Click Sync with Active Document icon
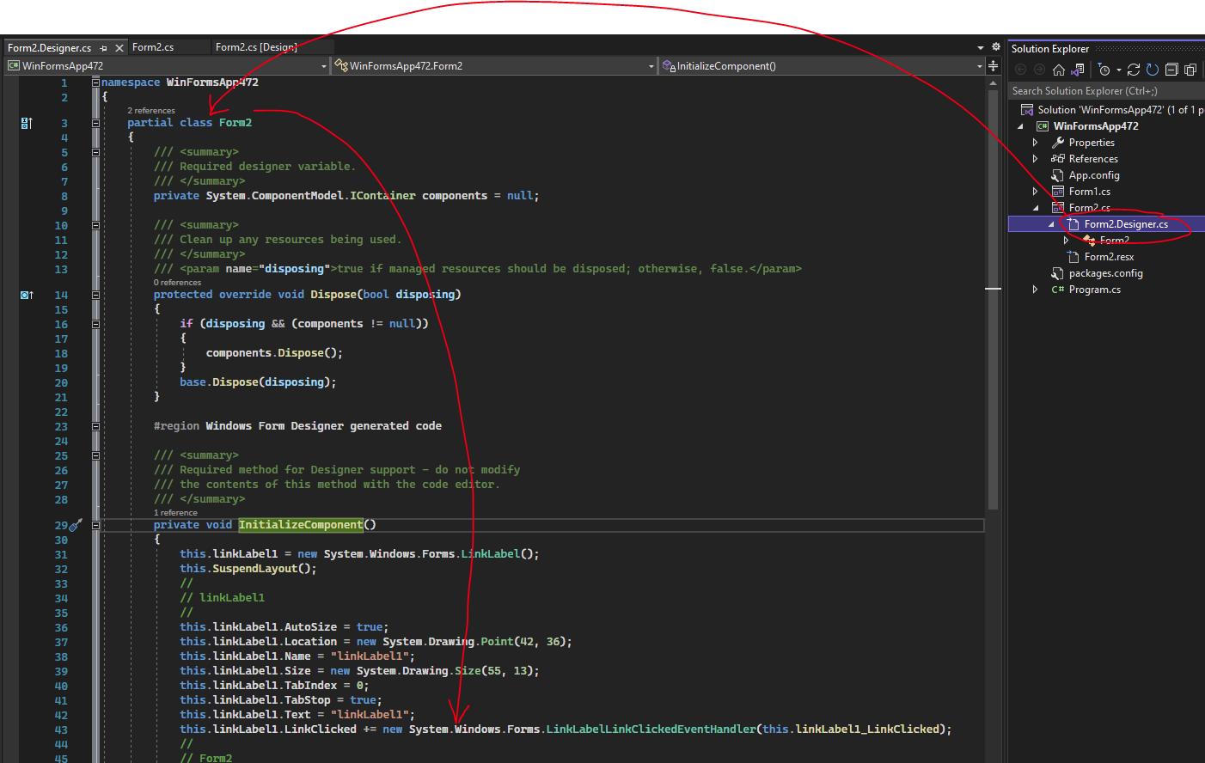The height and width of the screenshot is (763, 1205). tap(1134, 70)
